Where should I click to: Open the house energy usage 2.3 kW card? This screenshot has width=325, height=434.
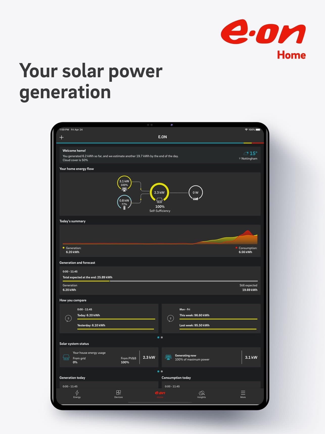109,357
